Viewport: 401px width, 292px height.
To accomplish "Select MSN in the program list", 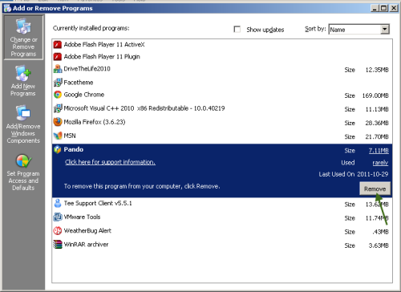I will [x=70, y=136].
